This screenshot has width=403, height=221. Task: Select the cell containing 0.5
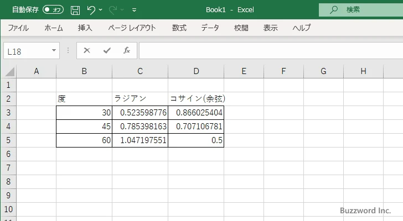[196, 140]
